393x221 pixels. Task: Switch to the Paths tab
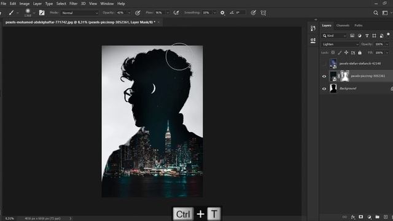coord(359,25)
